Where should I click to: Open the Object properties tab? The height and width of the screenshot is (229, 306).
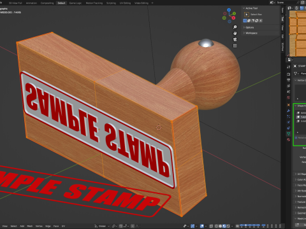(x=288, y=105)
